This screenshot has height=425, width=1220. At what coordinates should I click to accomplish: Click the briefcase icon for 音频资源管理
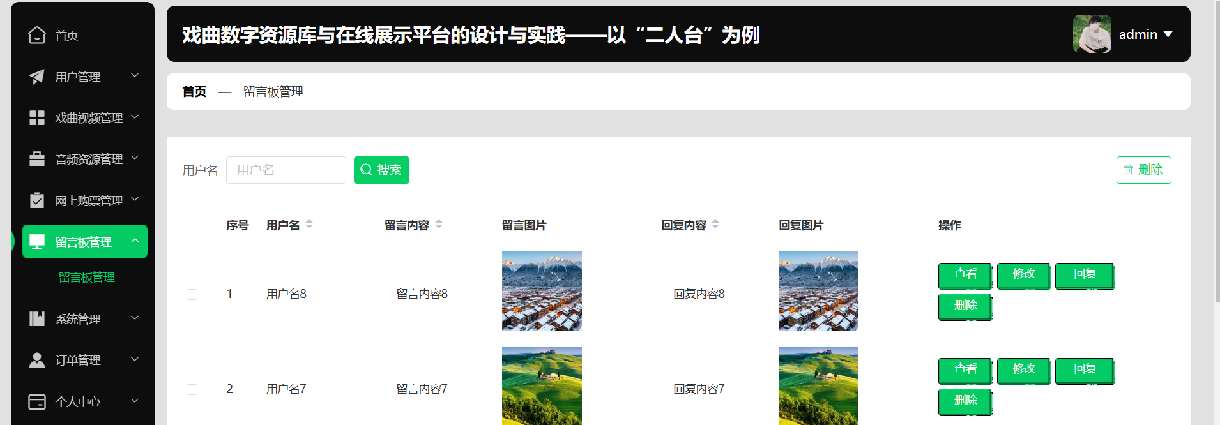pyautogui.click(x=37, y=159)
